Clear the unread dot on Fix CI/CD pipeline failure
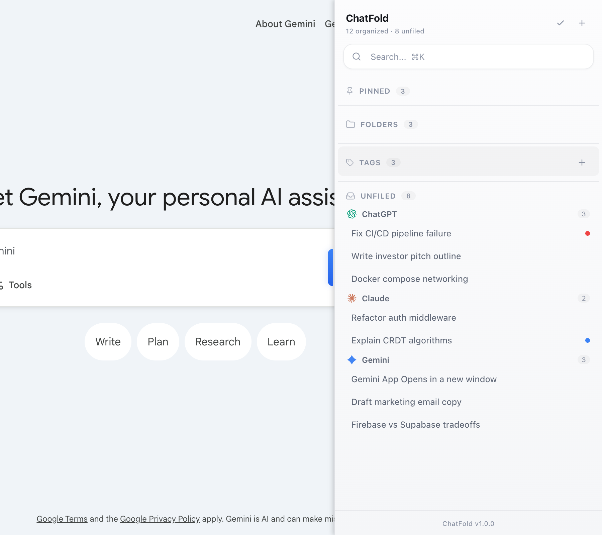Viewport: 602px width, 535px height. [x=588, y=233]
